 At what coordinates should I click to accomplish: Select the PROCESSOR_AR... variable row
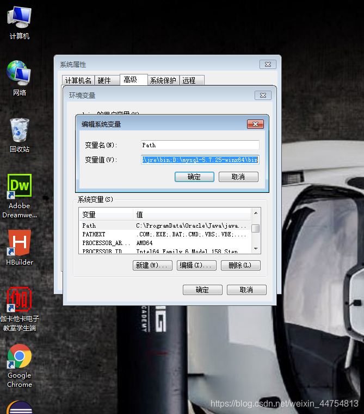(x=165, y=243)
